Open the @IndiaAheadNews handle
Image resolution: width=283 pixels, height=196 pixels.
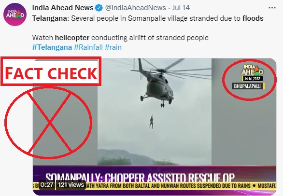pos(135,8)
